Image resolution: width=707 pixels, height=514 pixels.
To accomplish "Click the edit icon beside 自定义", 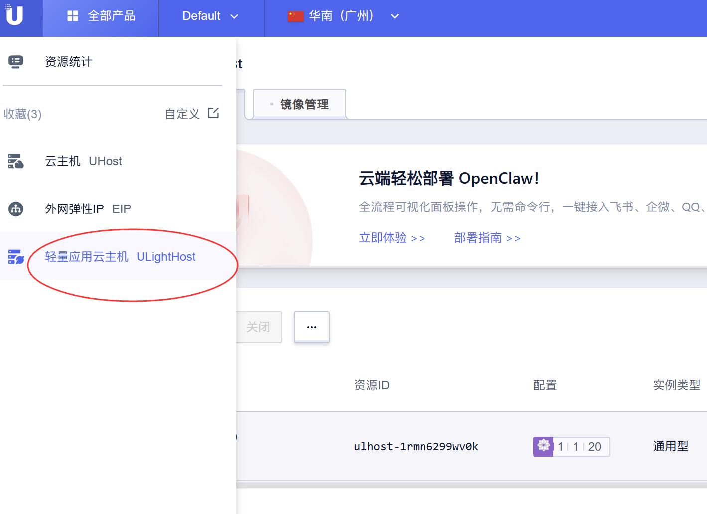I will (213, 113).
